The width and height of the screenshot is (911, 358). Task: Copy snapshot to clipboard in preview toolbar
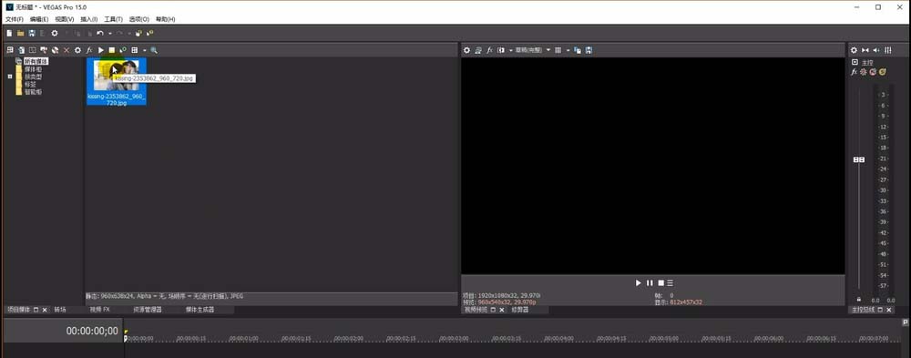(x=578, y=51)
